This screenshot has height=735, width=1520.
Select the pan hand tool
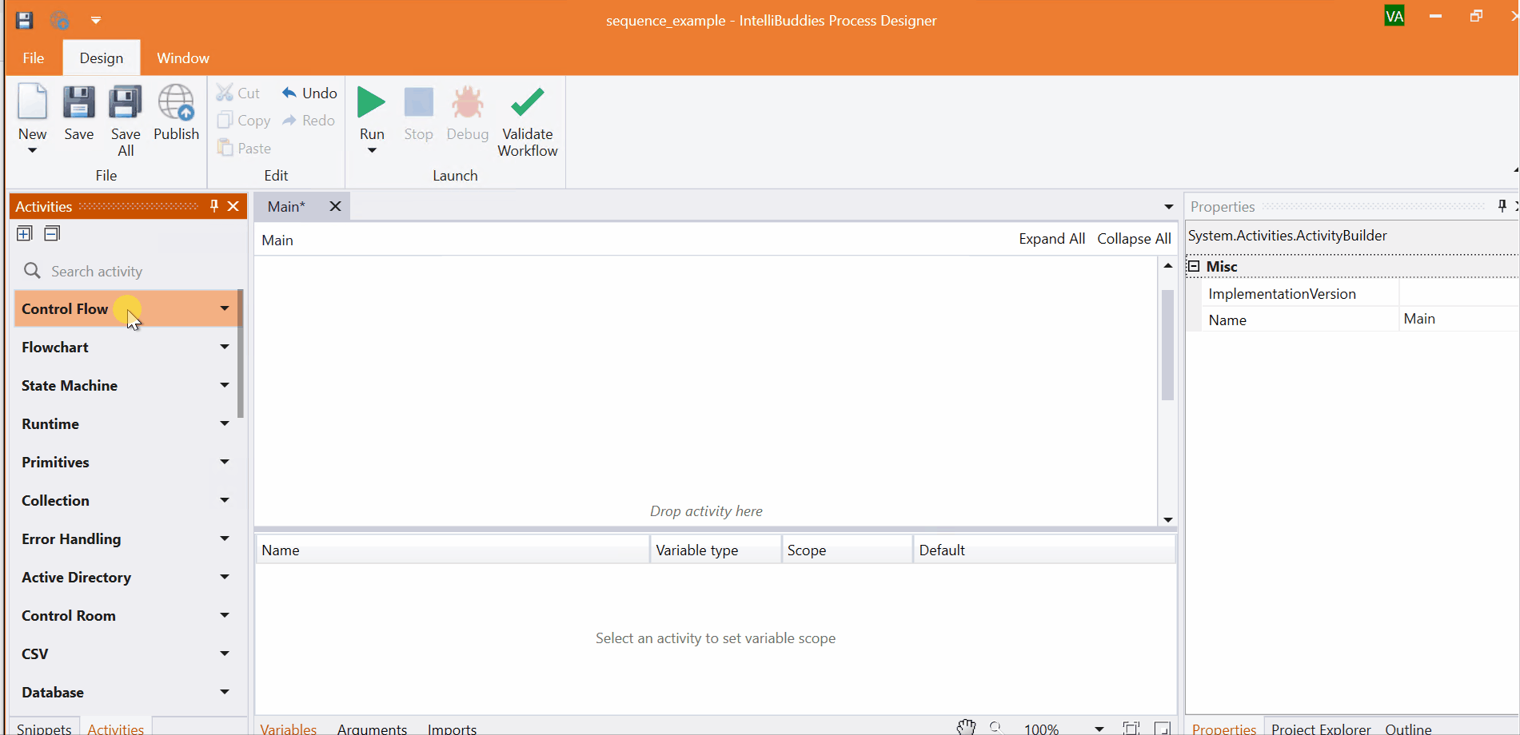click(x=967, y=727)
